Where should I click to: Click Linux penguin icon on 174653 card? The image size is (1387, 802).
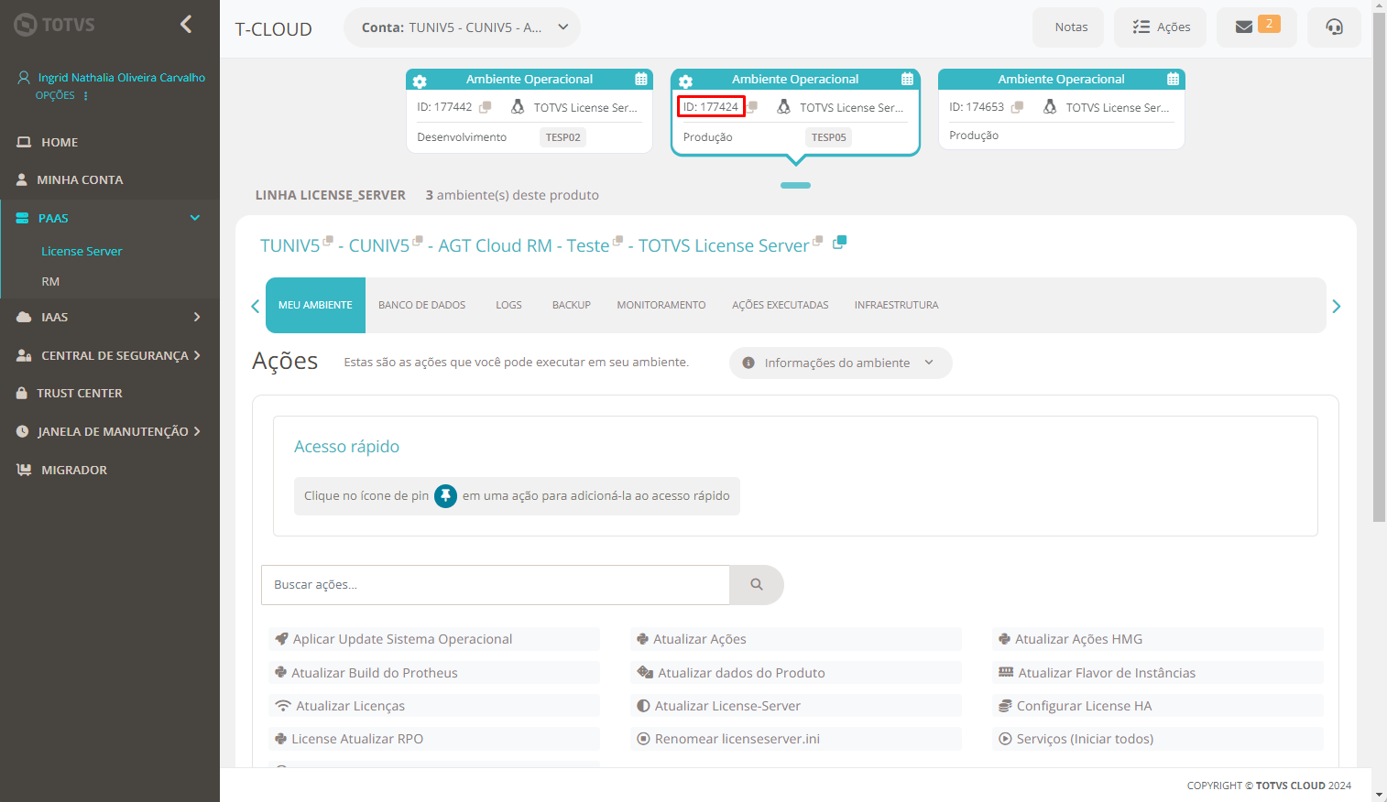pyautogui.click(x=1050, y=107)
